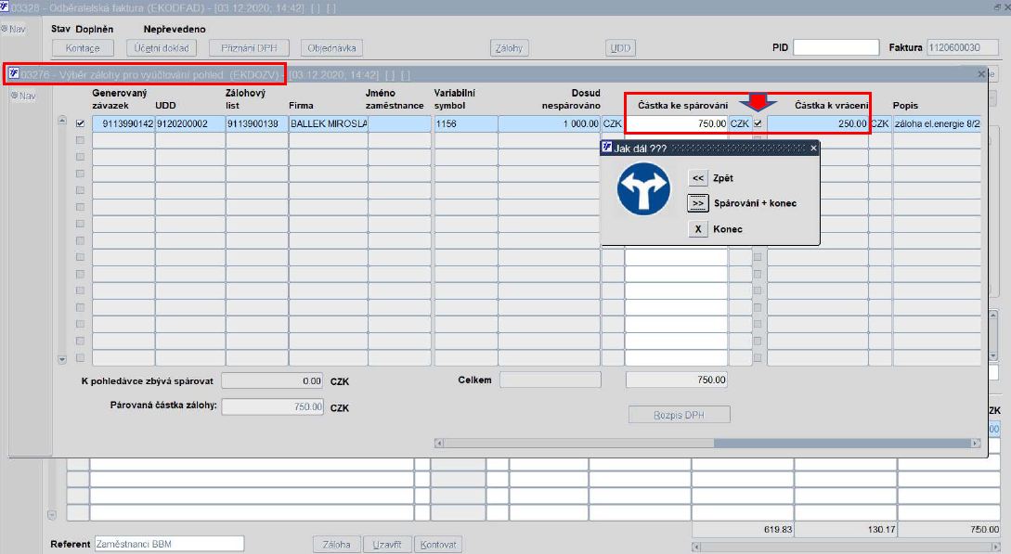Image resolution: width=1011 pixels, height=554 pixels.
Task: Uncheck the first row selection checkbox
Action: pyautogui.click(x=80, y=123)
